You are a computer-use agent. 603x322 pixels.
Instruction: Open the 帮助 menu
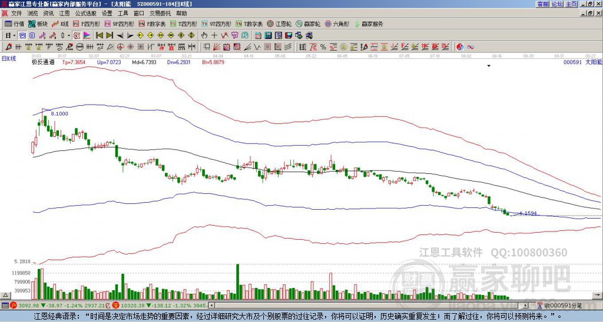[x=181, y=14]
